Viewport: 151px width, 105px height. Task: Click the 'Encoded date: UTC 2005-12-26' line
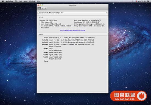click(86, 22)
